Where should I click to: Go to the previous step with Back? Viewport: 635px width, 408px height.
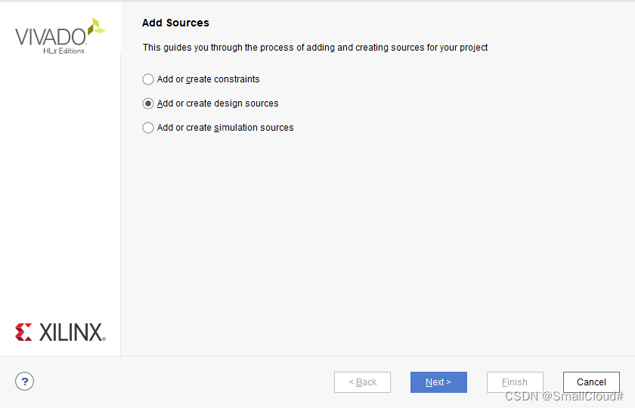[x=362, y=382]
